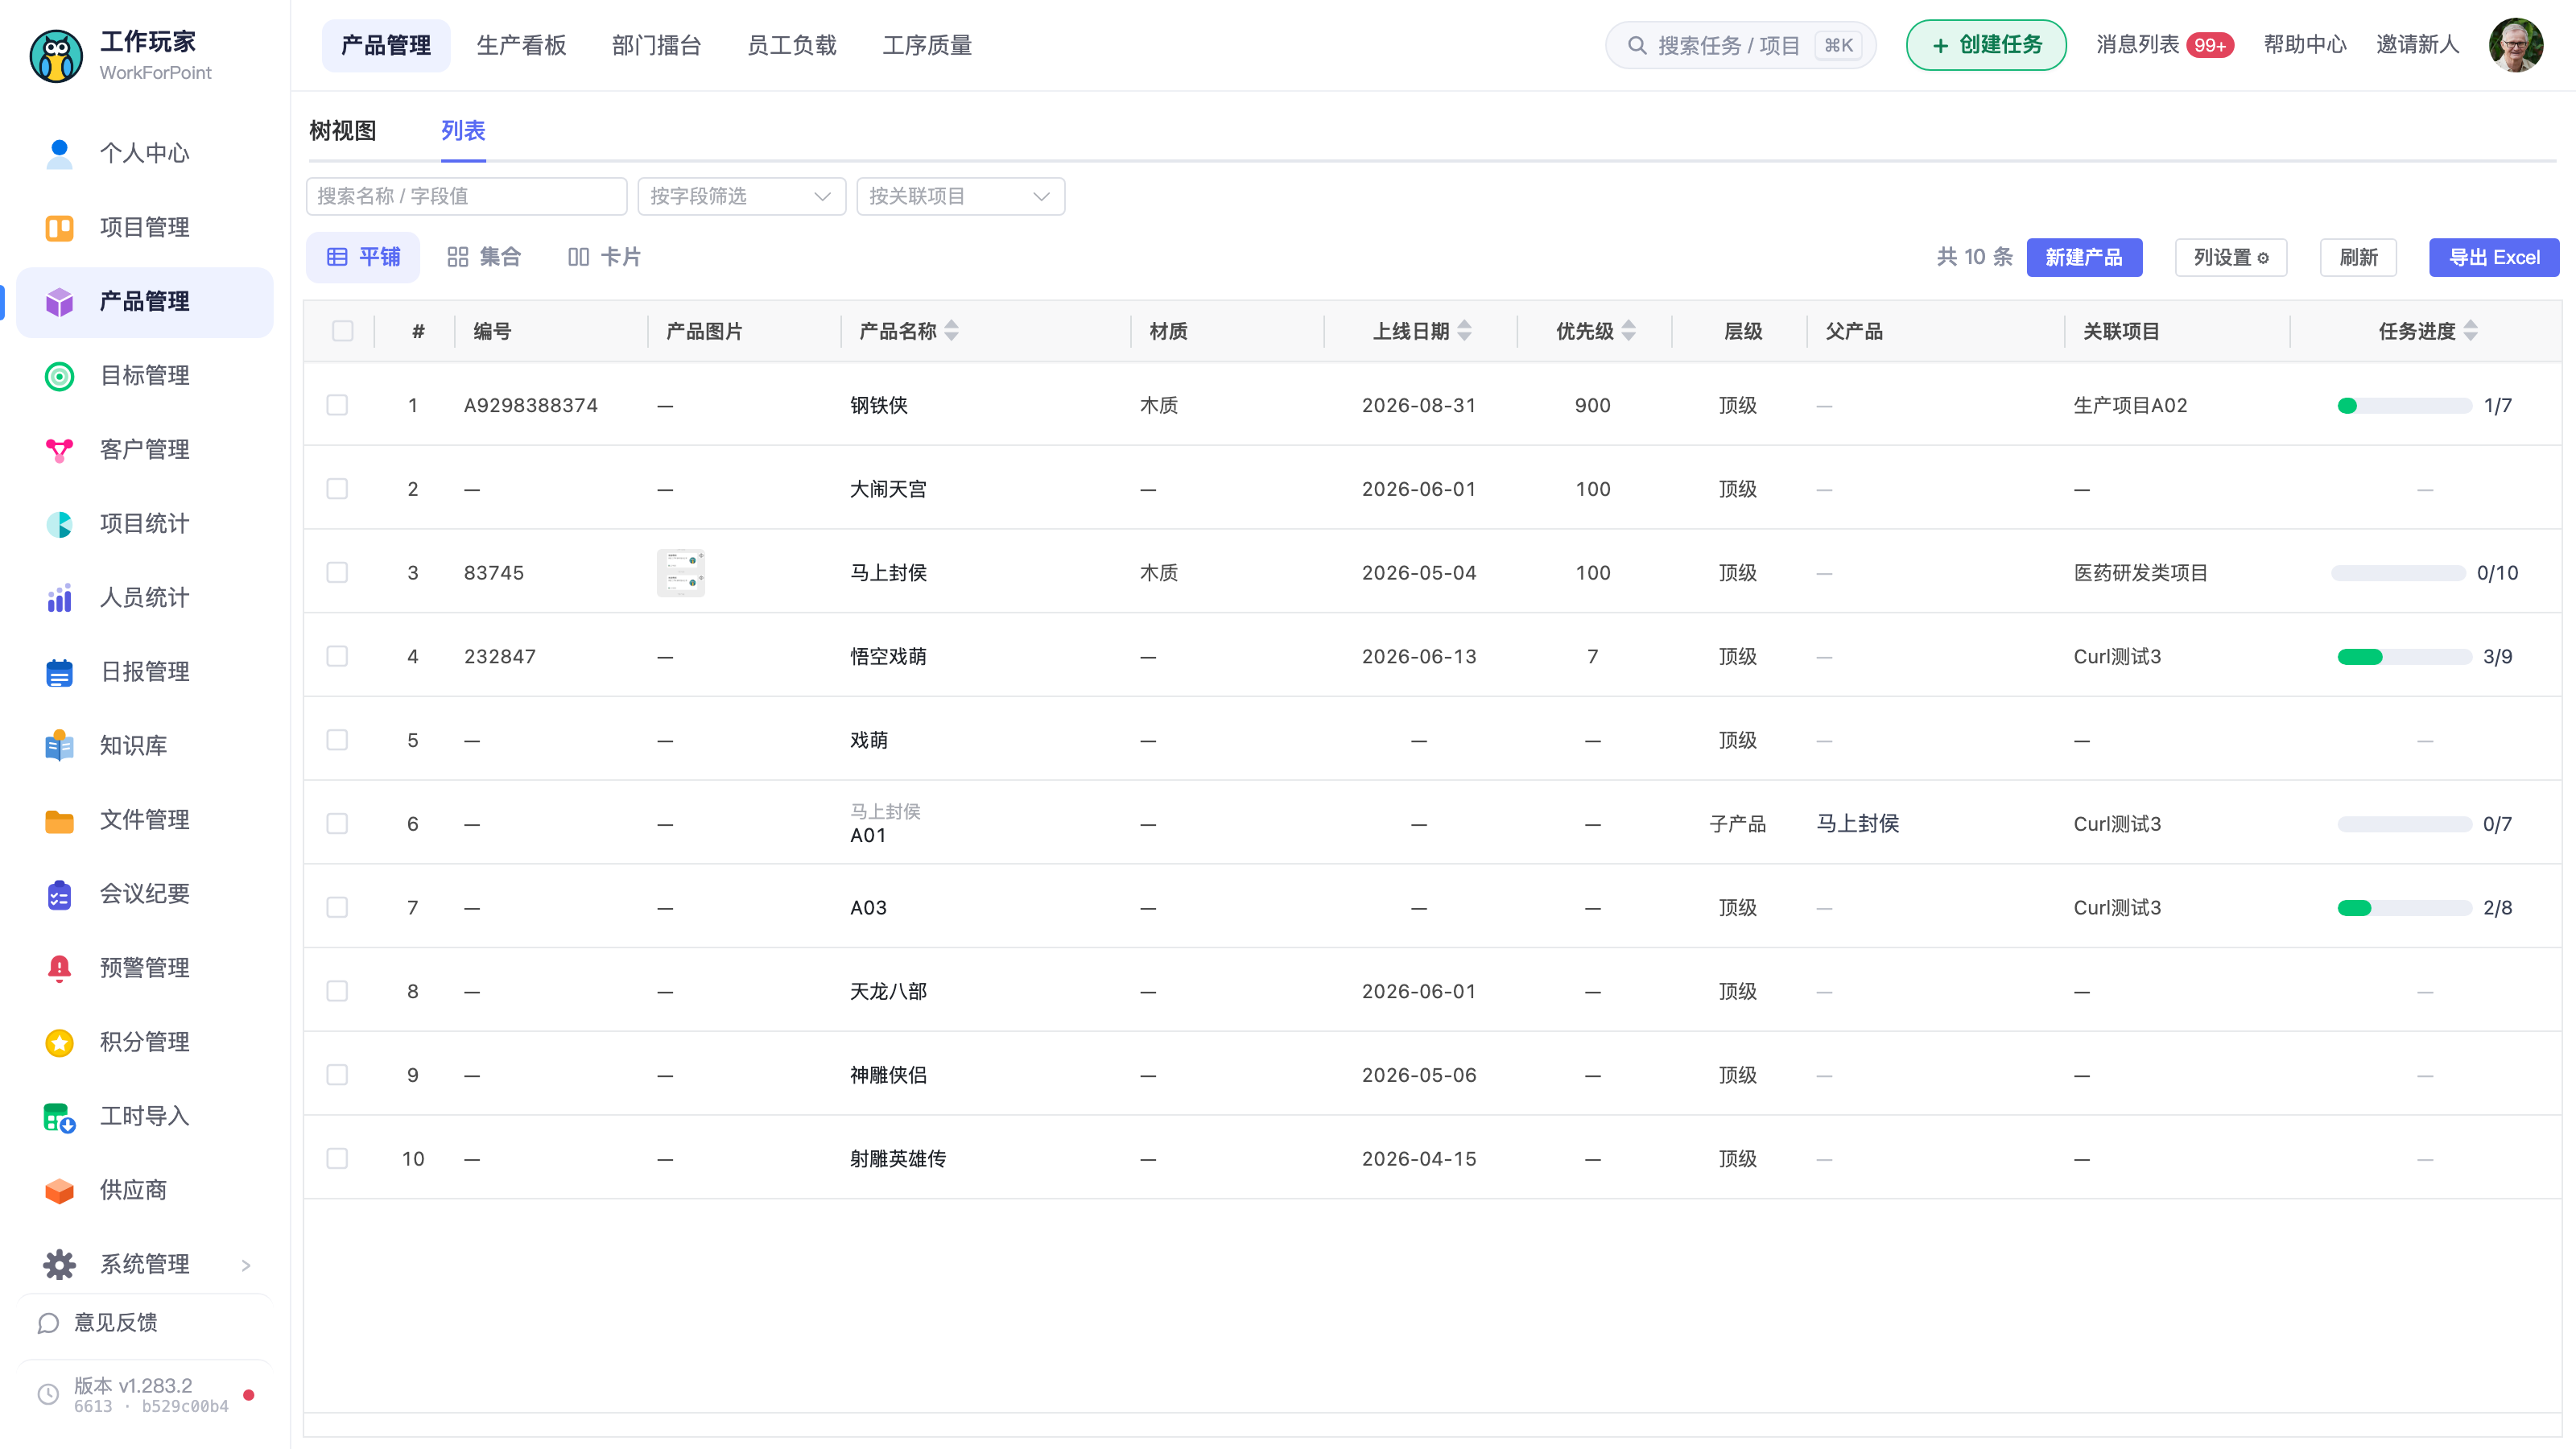Open the 生产看板 top menu
This screenshot has width=2576, height=1449.
(x=521, y=45)
